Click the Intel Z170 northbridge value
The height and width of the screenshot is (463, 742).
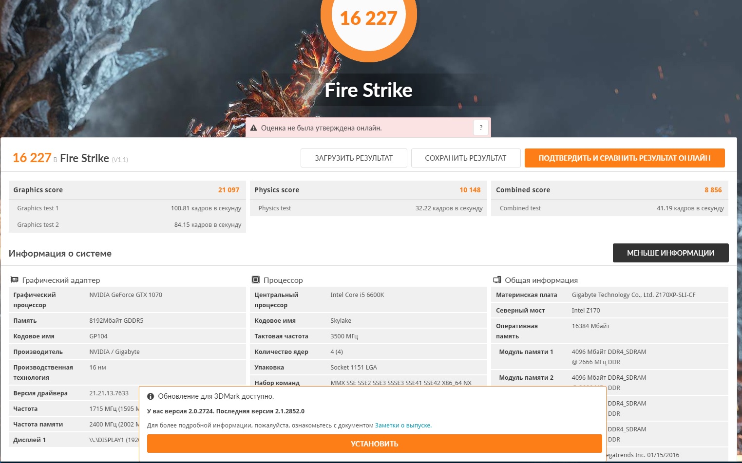586,310
